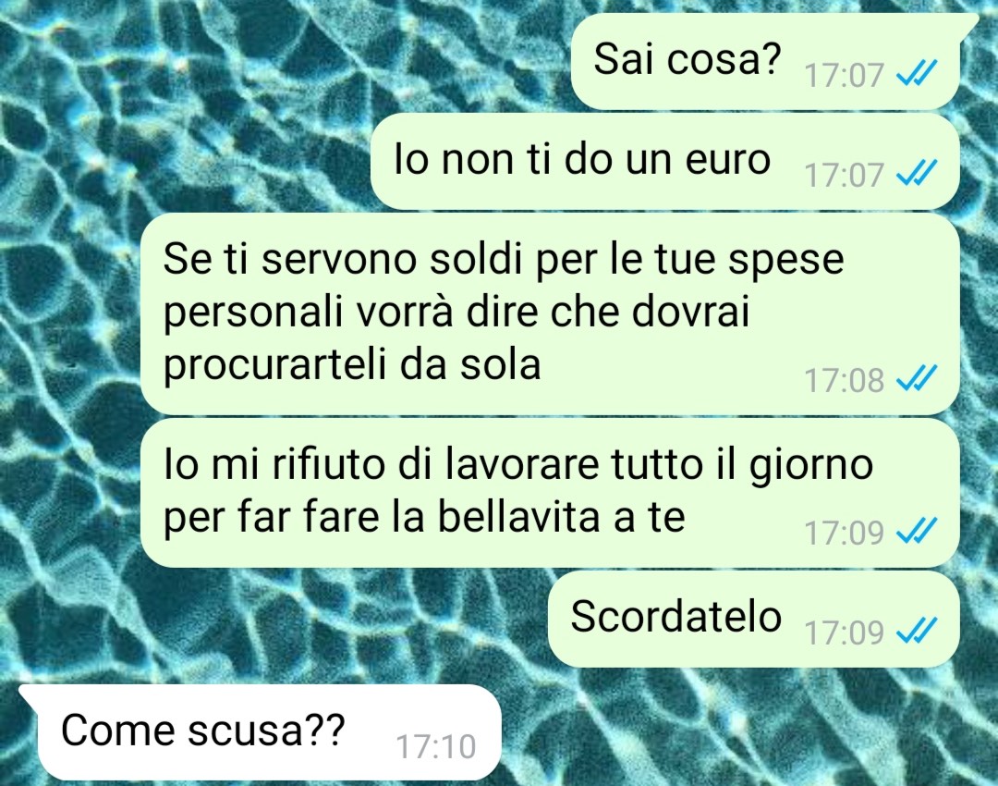This screenshot has width=998, height=786.
Task: Tap the double checkmark on the "bellavita" message
Action: (x=917, y=531)
